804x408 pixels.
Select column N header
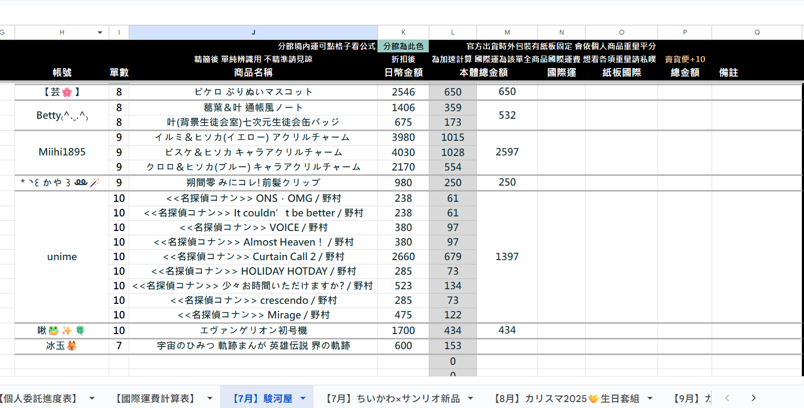(561, 32)
